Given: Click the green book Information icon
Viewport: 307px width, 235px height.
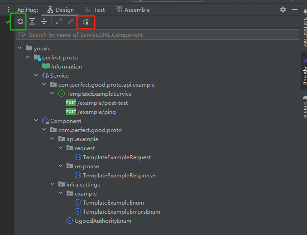Looking at the screenshot, I should tap(46, 66).
